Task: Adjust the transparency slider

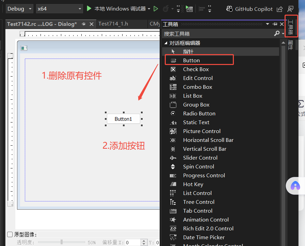Action: [62, 242]
